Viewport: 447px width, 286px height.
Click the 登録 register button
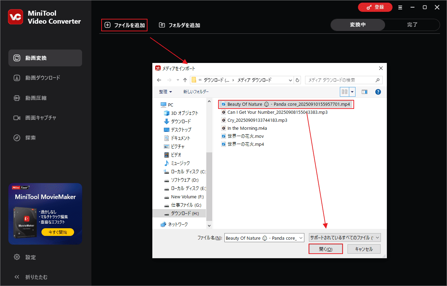(x=375, y=7)
